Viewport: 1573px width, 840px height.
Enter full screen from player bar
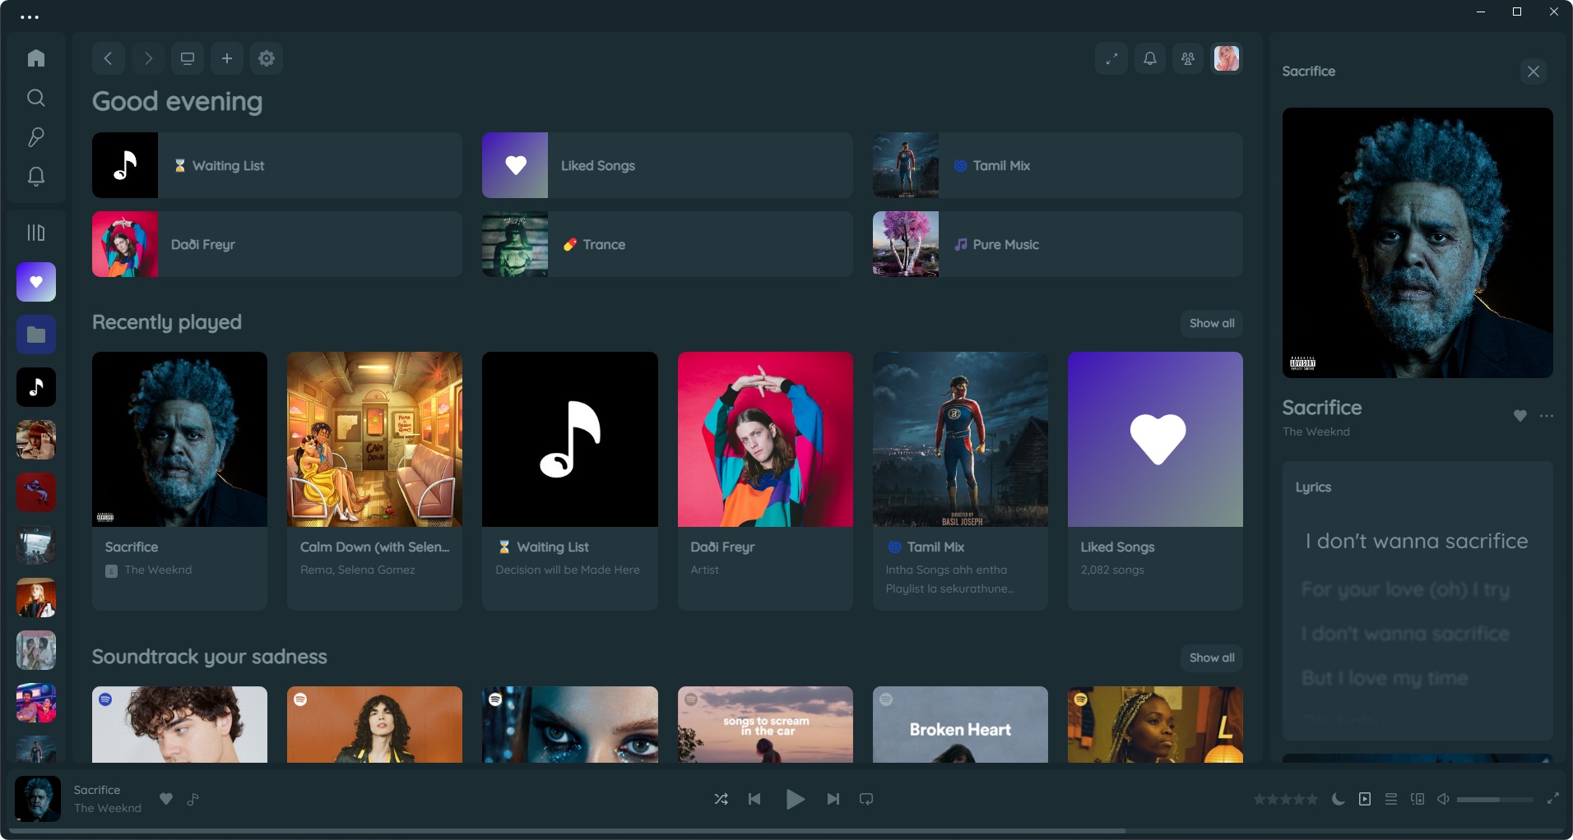tap(1553, 799)
